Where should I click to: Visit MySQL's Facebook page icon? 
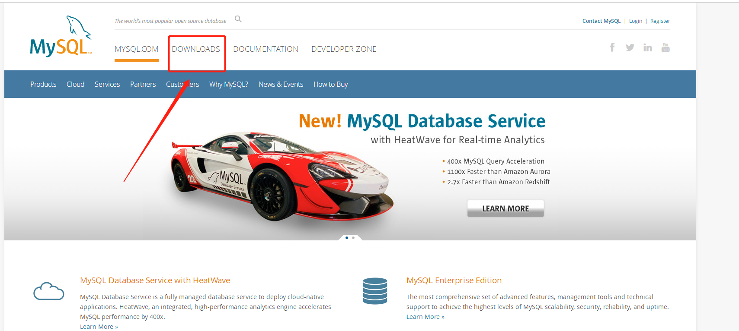[612, 47]
